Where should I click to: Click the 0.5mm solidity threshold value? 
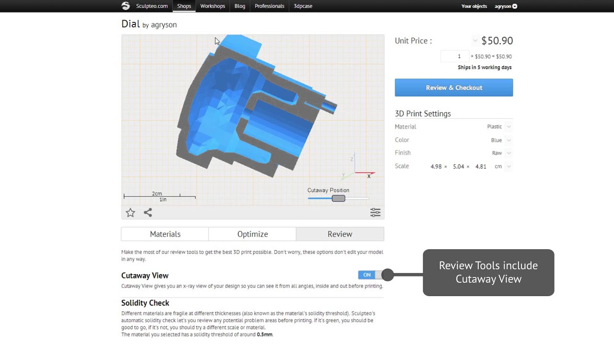pos(264,334)
